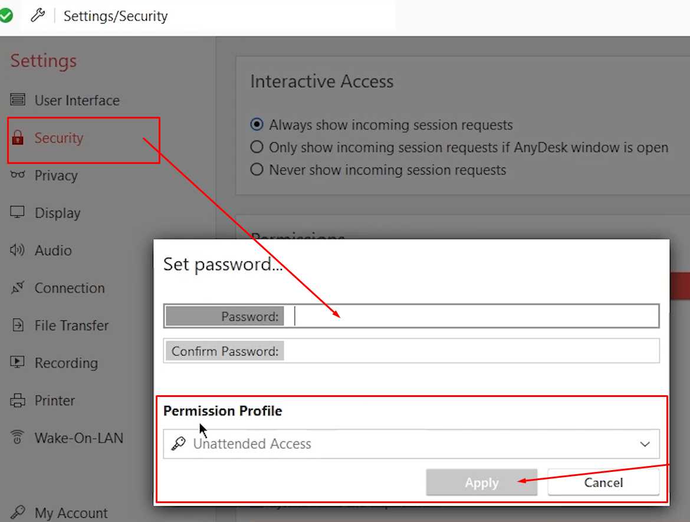Apply the new password settings
This screenshot has height=522, width=690.
coord(481,482)
